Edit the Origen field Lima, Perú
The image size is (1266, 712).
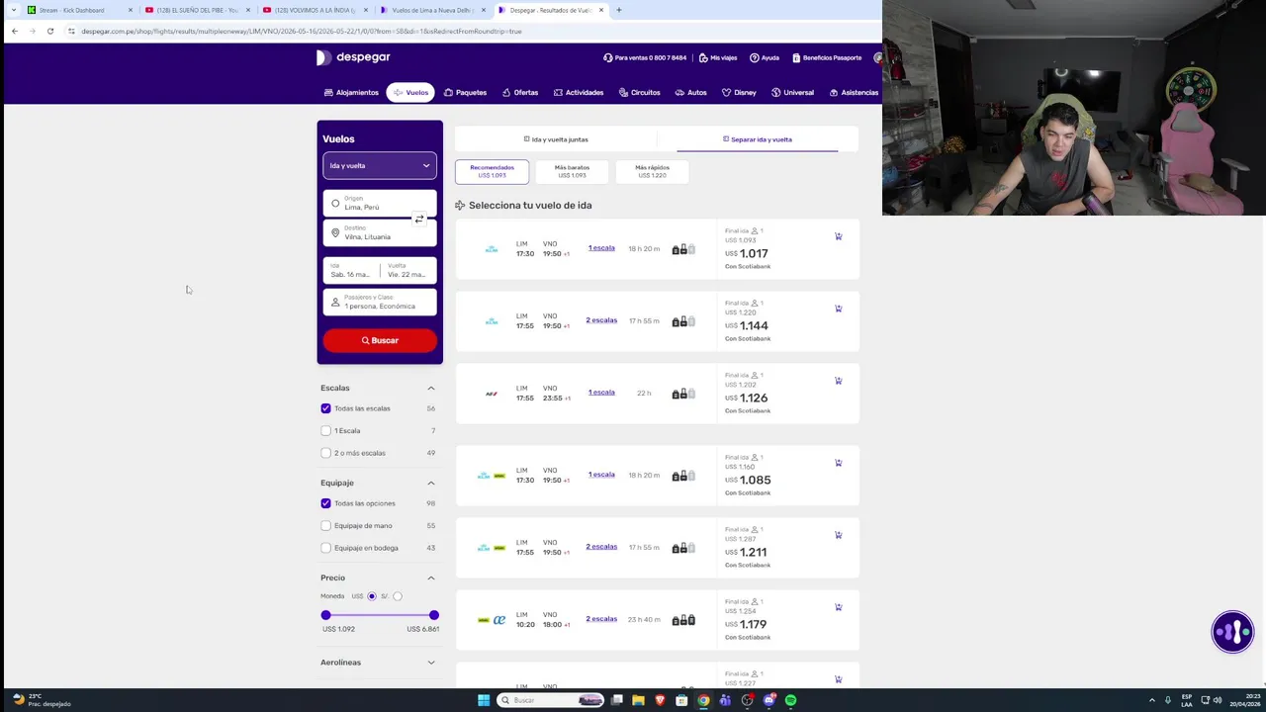pos(380,203)
